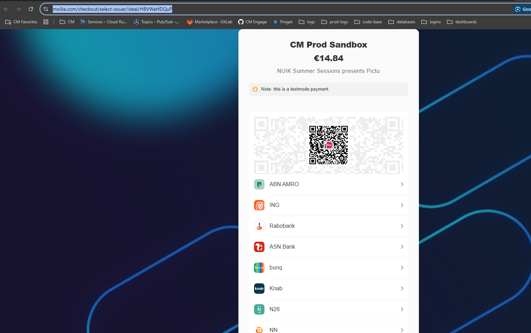
Task: Open site information icon in address bar
Action: click(x=46, y=9)
